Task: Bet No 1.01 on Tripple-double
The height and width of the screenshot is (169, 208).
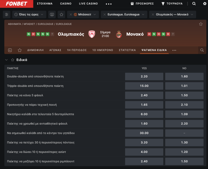Action: [184, 86]
